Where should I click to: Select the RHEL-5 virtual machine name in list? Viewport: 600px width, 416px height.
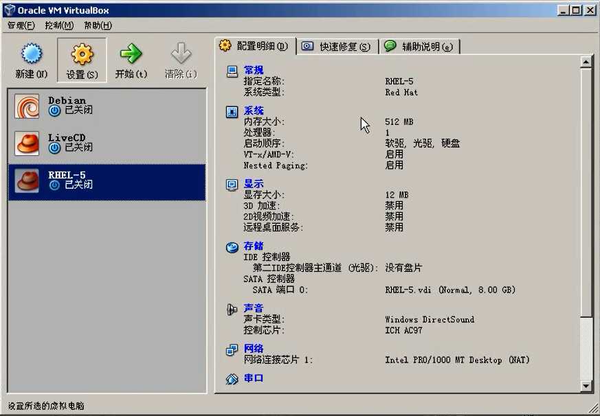tap(67, 175)
